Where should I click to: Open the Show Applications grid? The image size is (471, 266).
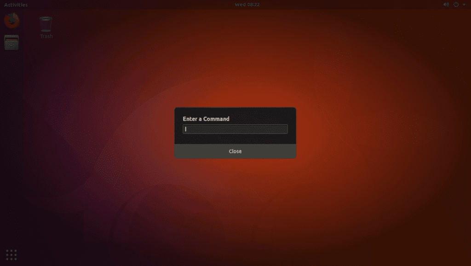click(11, 254)
